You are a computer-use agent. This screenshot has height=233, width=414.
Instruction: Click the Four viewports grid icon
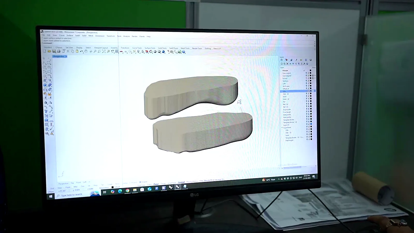(x=117, y=52)
